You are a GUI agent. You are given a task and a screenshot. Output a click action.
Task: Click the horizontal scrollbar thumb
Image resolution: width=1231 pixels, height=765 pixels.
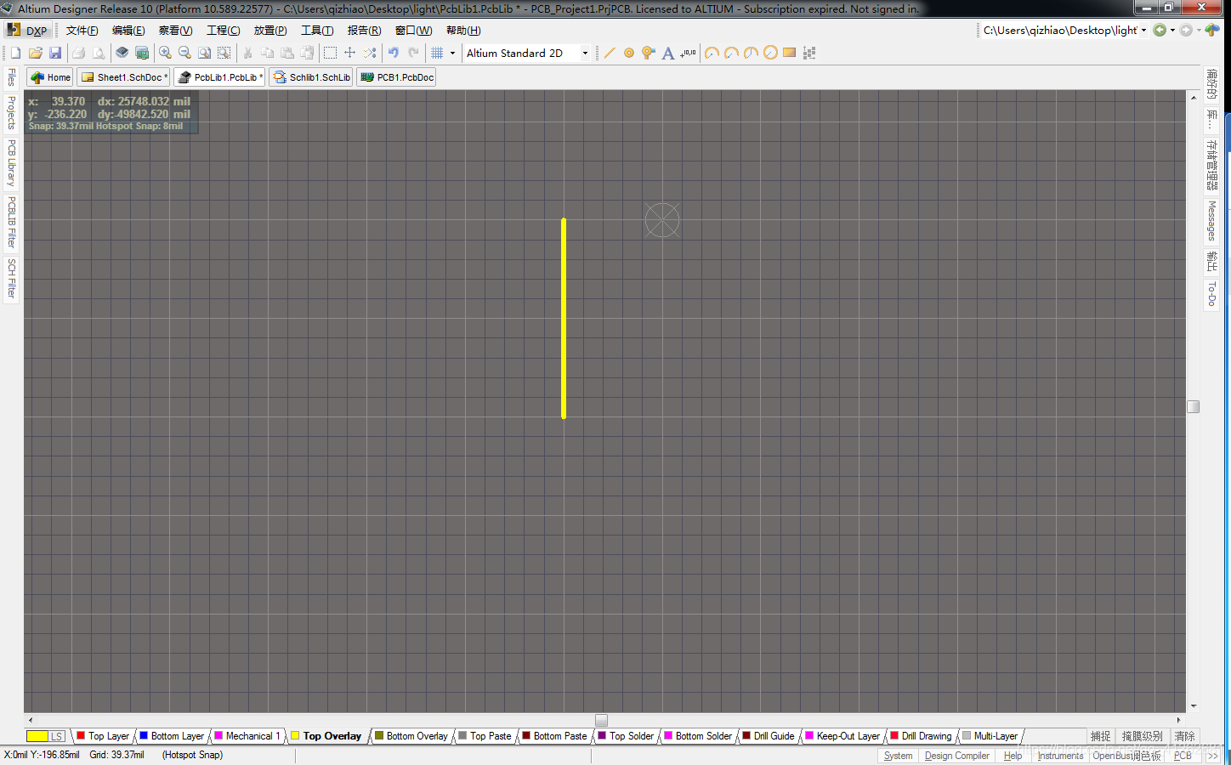[x=601, y=720]
